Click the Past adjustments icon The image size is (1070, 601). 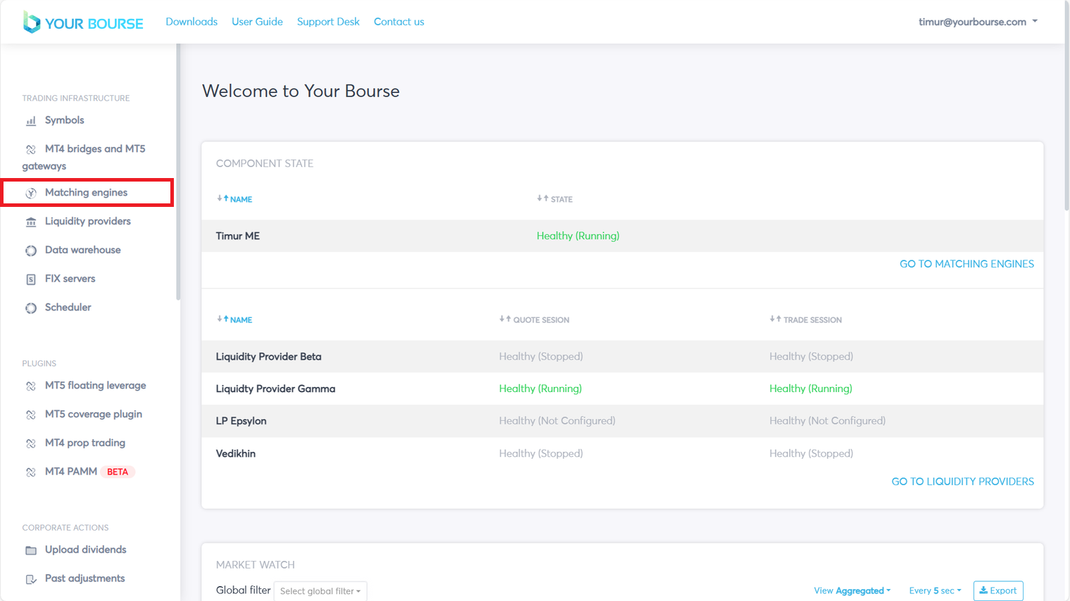pos(31,579)
